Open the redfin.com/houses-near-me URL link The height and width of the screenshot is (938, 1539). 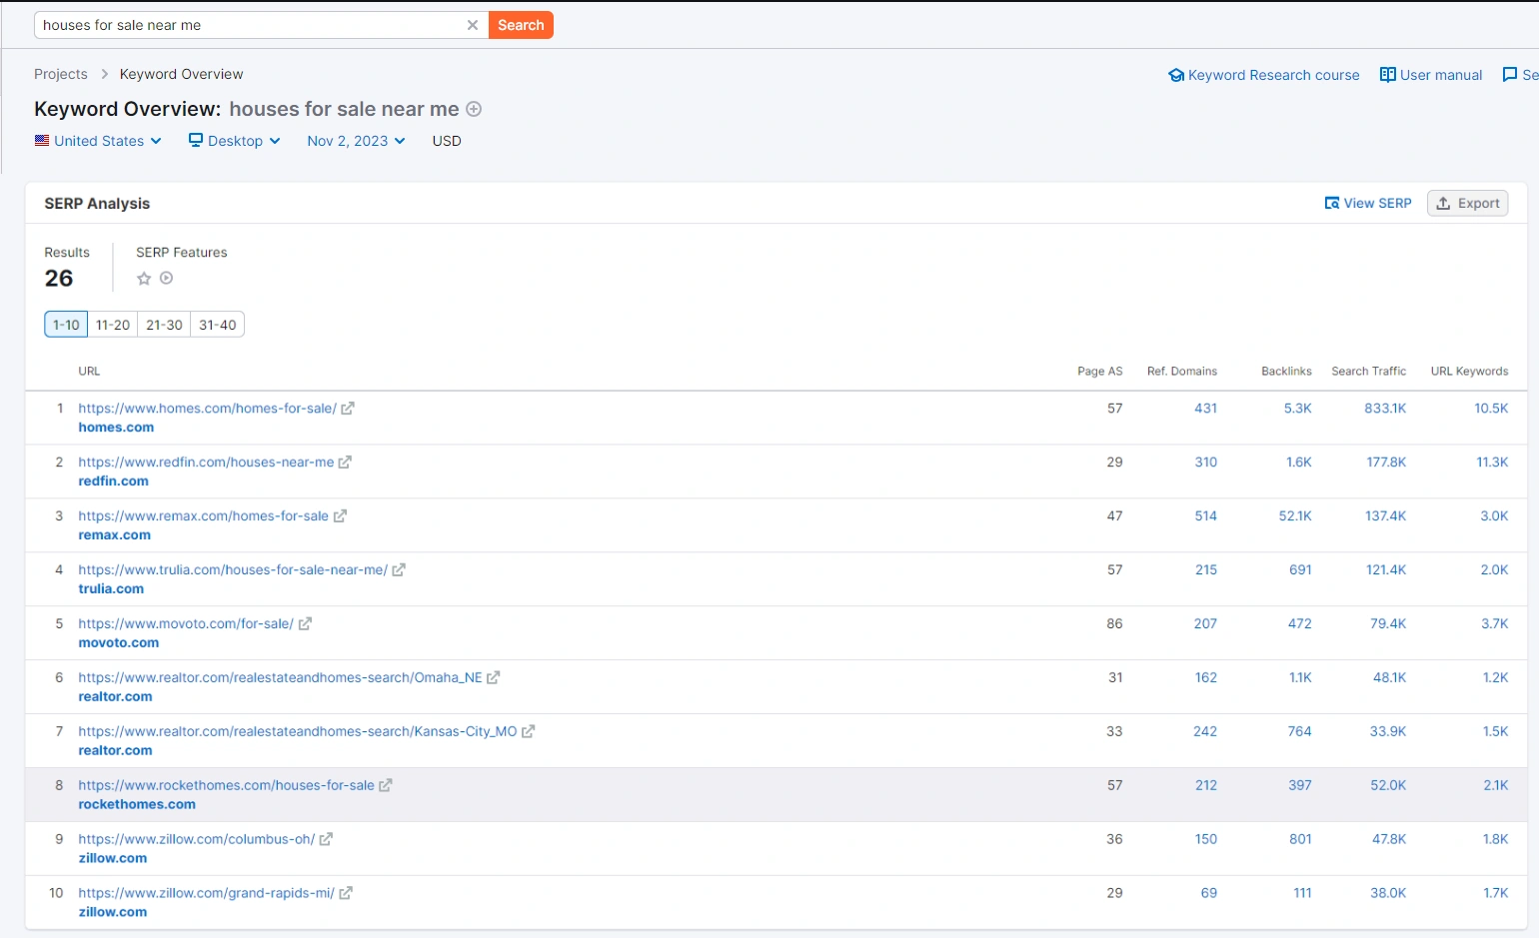[206, 463]
